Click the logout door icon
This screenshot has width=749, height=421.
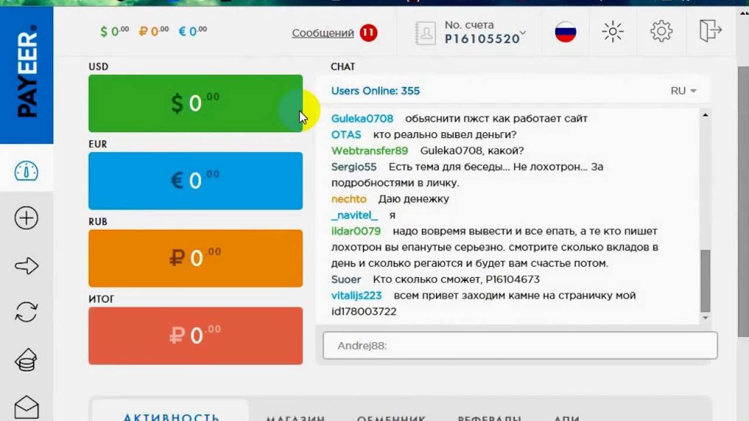pyautogui.click(x=710, y=30)
